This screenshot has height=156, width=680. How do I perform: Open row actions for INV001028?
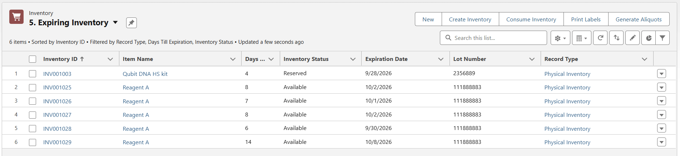661,129
